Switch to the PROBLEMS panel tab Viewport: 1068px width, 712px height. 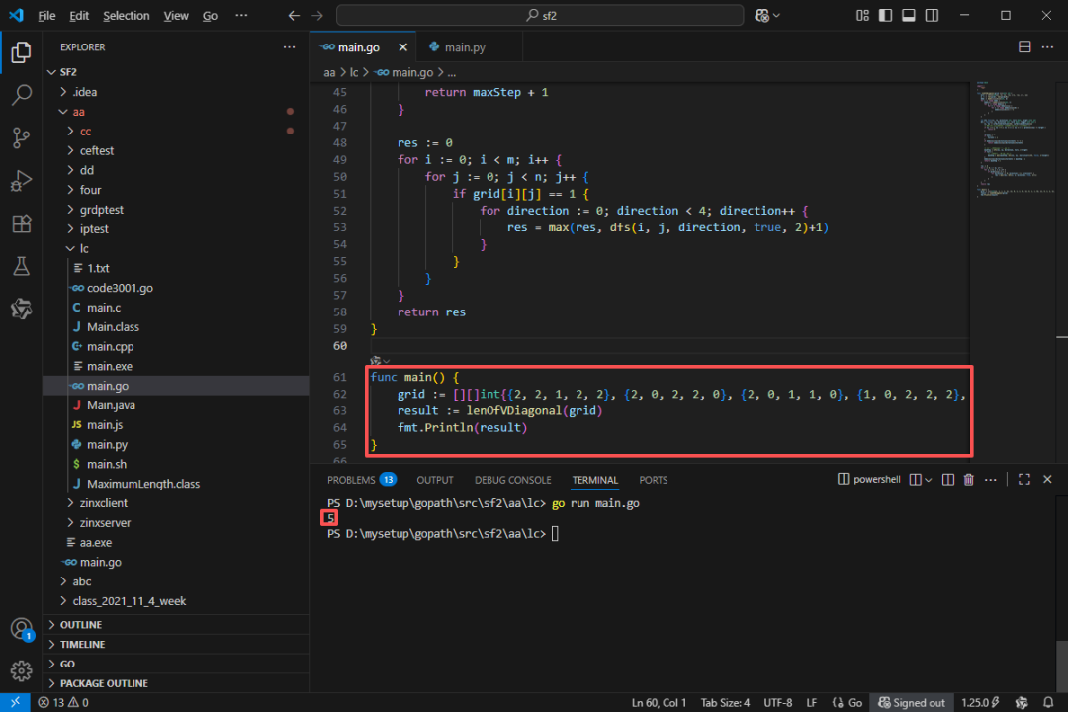(351, 480)
